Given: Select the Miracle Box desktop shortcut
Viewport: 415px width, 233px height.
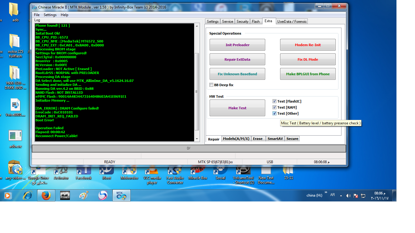Looking at the screenshot, I should point(198,173).
